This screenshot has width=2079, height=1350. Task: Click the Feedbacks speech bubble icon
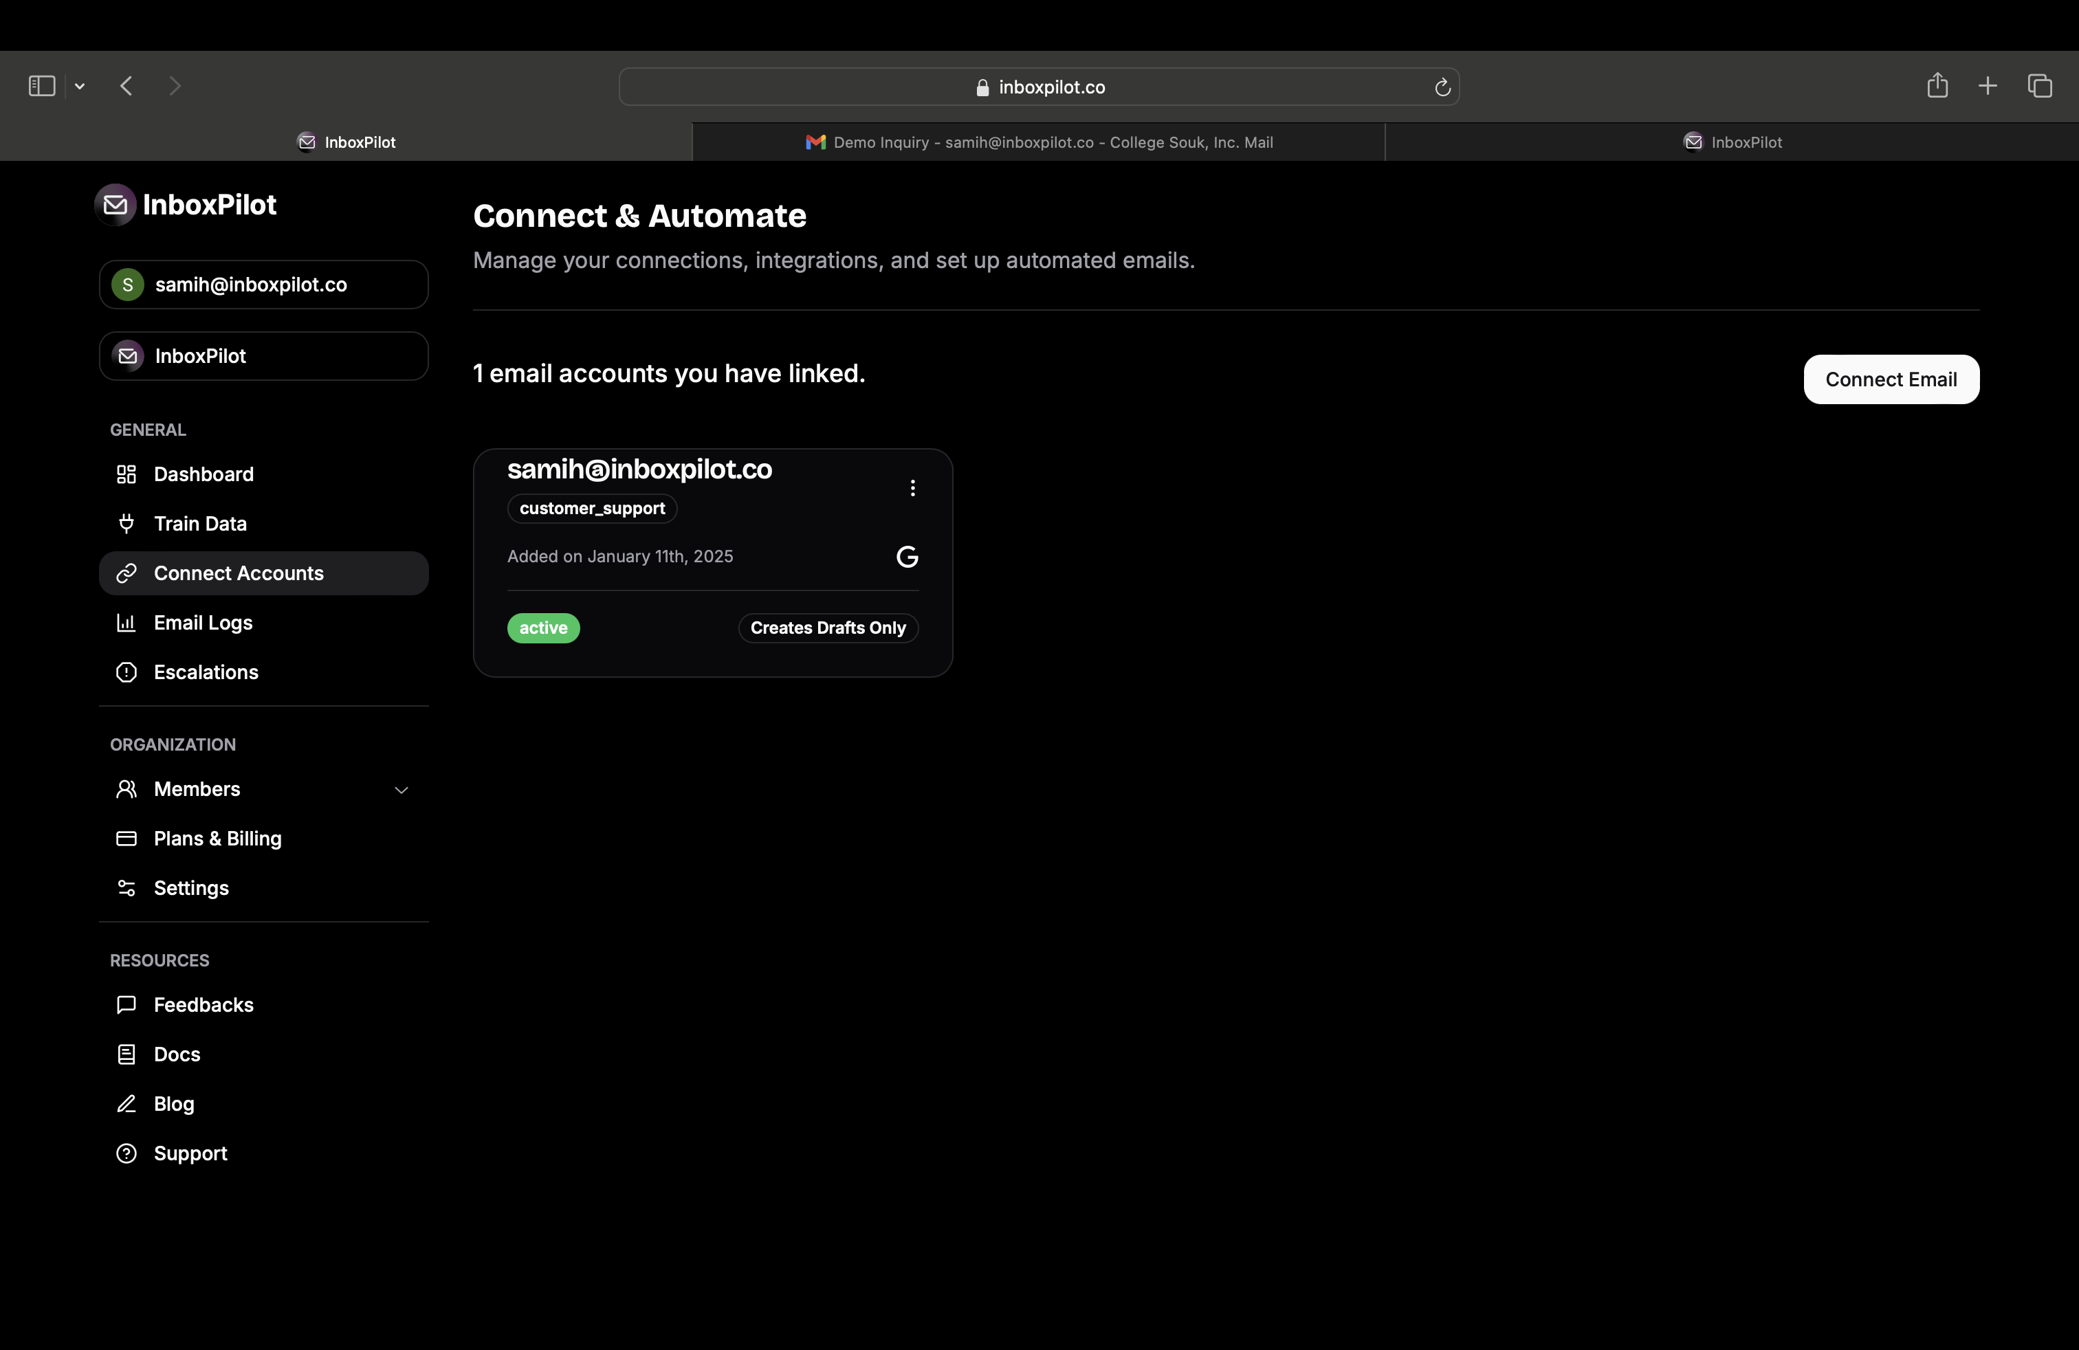(126, 1005)
